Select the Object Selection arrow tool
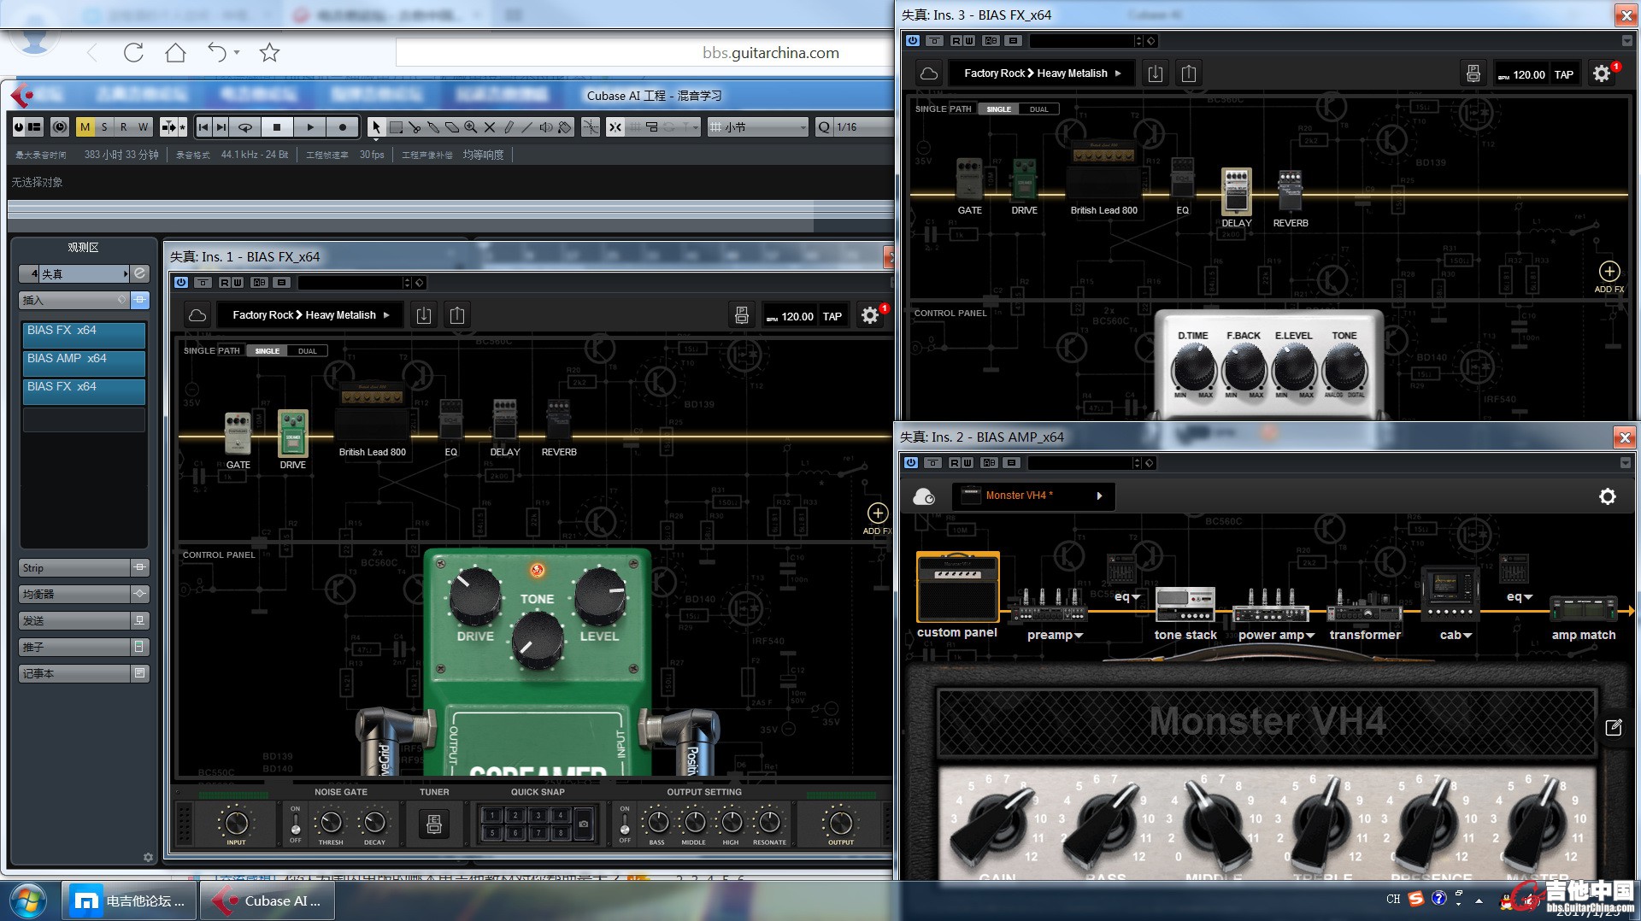The height and width of the screenshot is (921, 1641). click(376, 127)
